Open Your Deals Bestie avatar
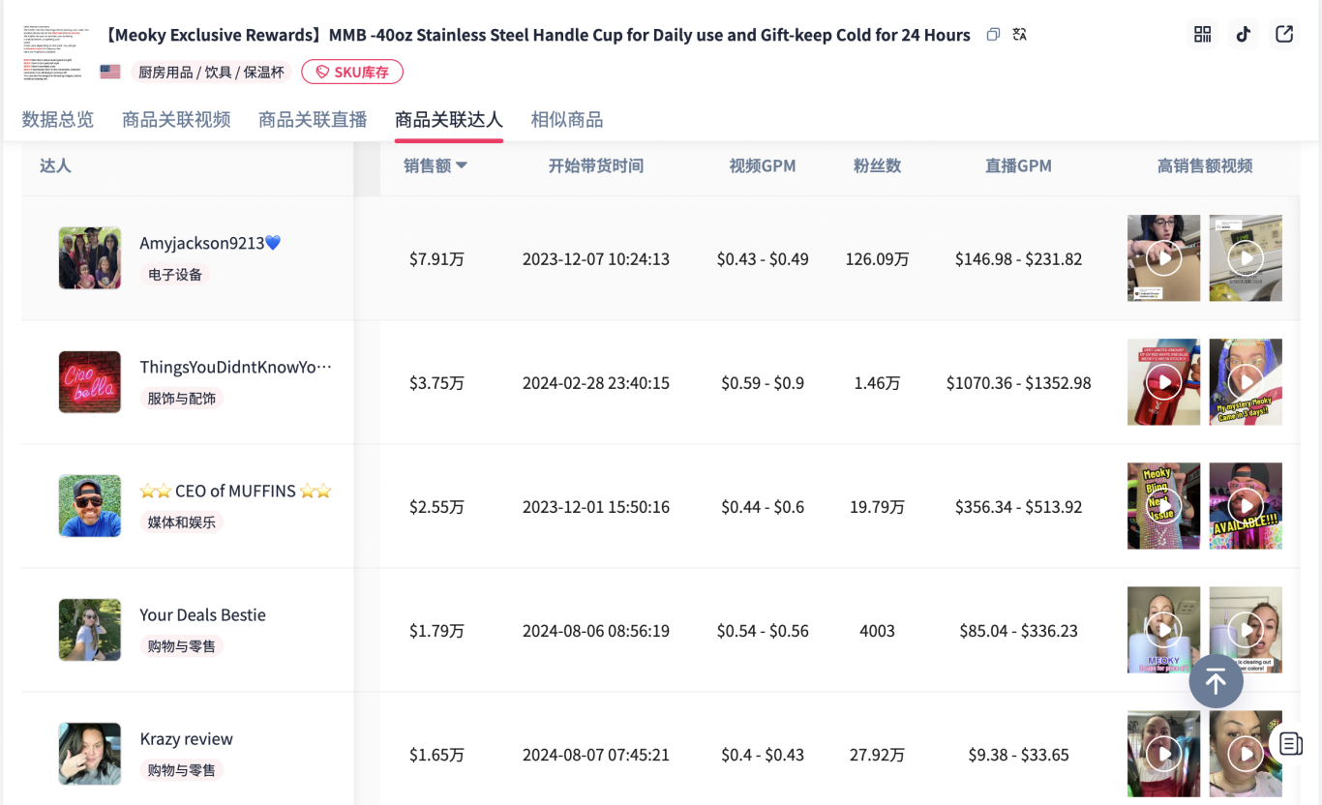1322x805 pixels. click(90, 630)
